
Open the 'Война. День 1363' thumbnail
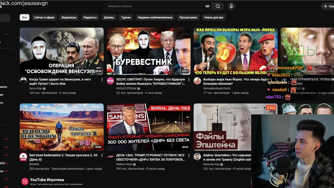click(149, 127)
